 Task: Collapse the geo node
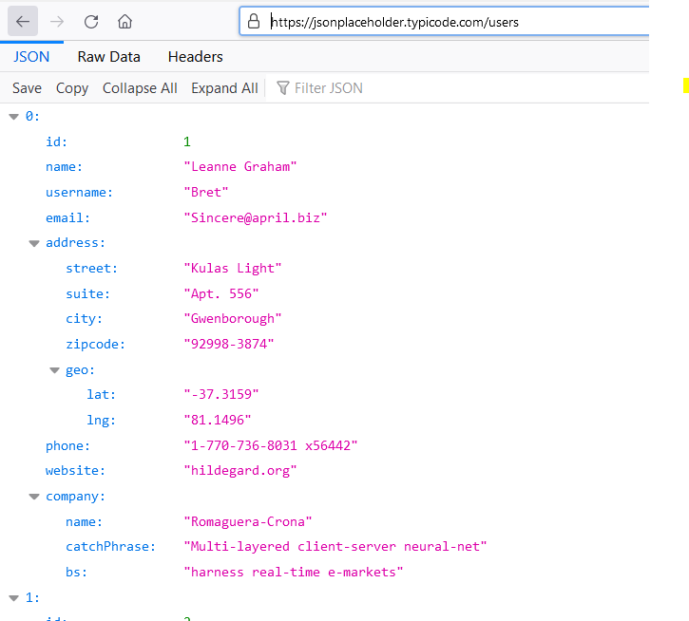tap(54, 370)
